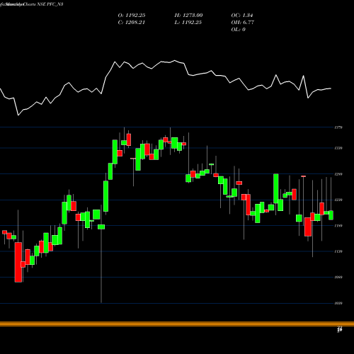The image size is (354, 354).
Task: Click the topmost price axis label
Action: coord(338,127)
